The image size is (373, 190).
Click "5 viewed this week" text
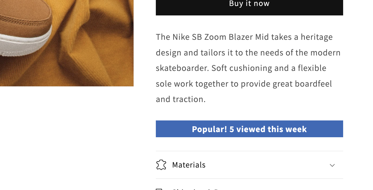click(x=268, y=129)
